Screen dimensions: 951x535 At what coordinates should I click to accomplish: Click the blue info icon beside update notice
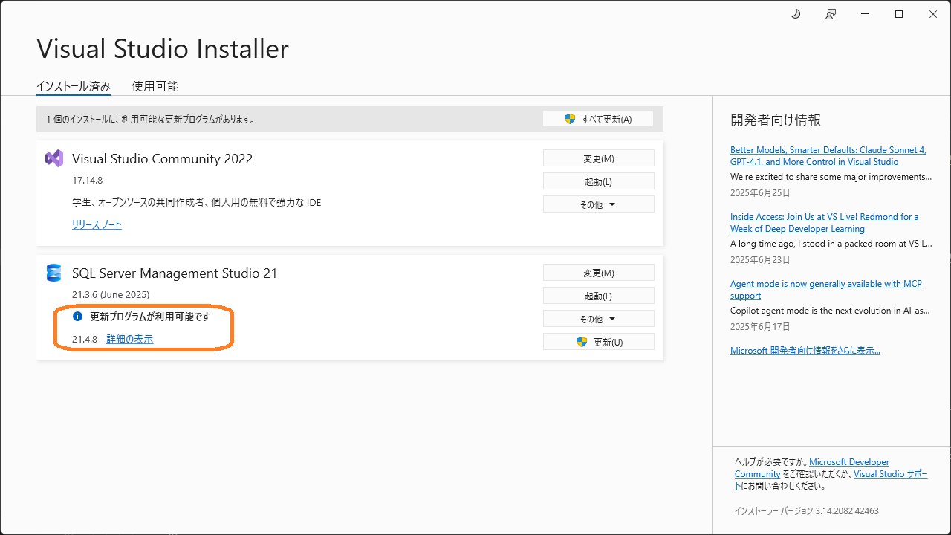pyautogui.click(x=77, y=317)
